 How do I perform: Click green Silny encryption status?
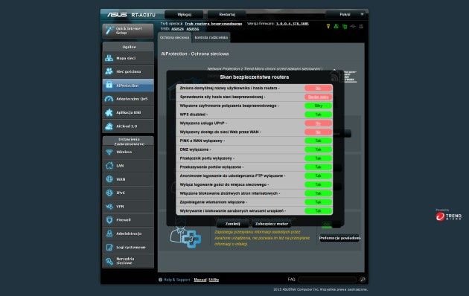click(x=319, y=106)
